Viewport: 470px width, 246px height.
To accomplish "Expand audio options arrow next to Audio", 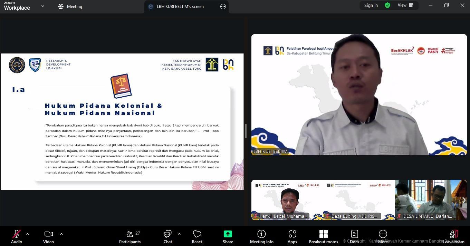I will (x=28, y=234).
